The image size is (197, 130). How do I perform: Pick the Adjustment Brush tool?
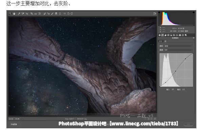pos(52,14)
